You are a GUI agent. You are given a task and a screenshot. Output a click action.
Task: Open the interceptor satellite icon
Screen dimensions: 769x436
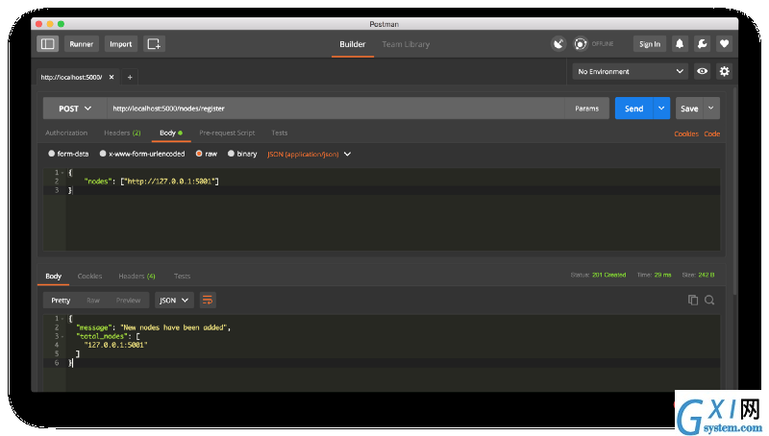(x=558, y=43)
